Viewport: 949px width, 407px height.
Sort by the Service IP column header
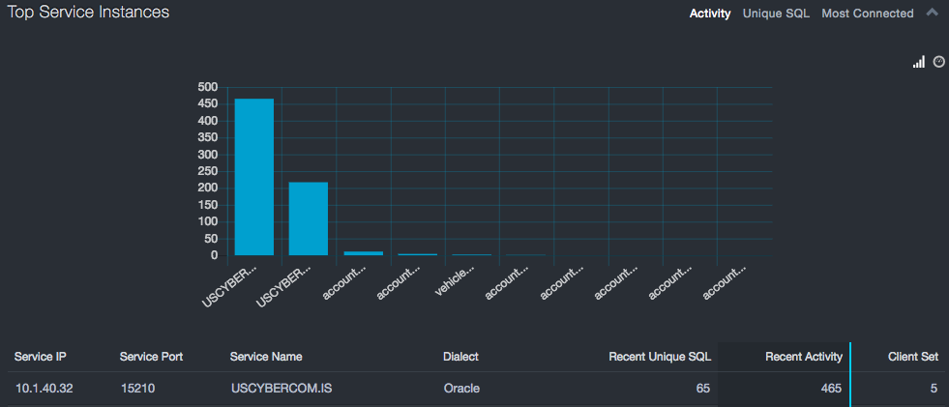click(42, 357)
